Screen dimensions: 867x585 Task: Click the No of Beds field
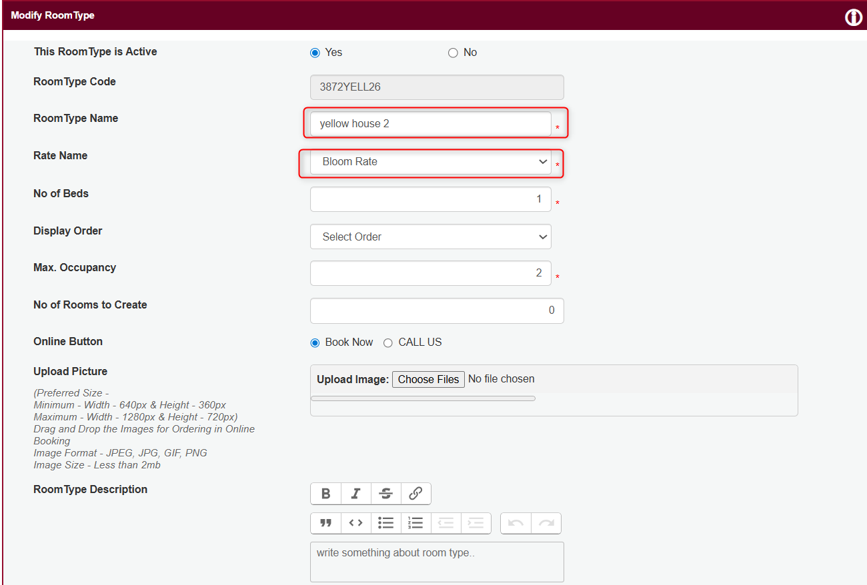pyautogui.click(x=431, y=199)
